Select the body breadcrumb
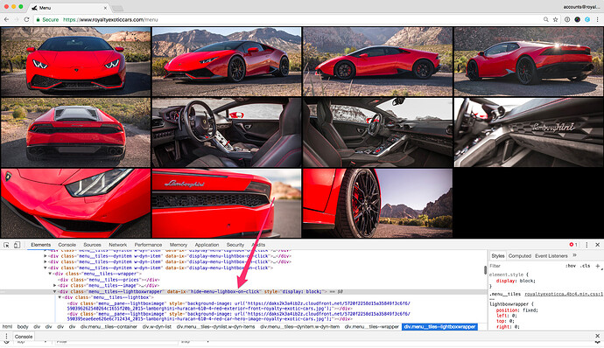 point(23,327)
